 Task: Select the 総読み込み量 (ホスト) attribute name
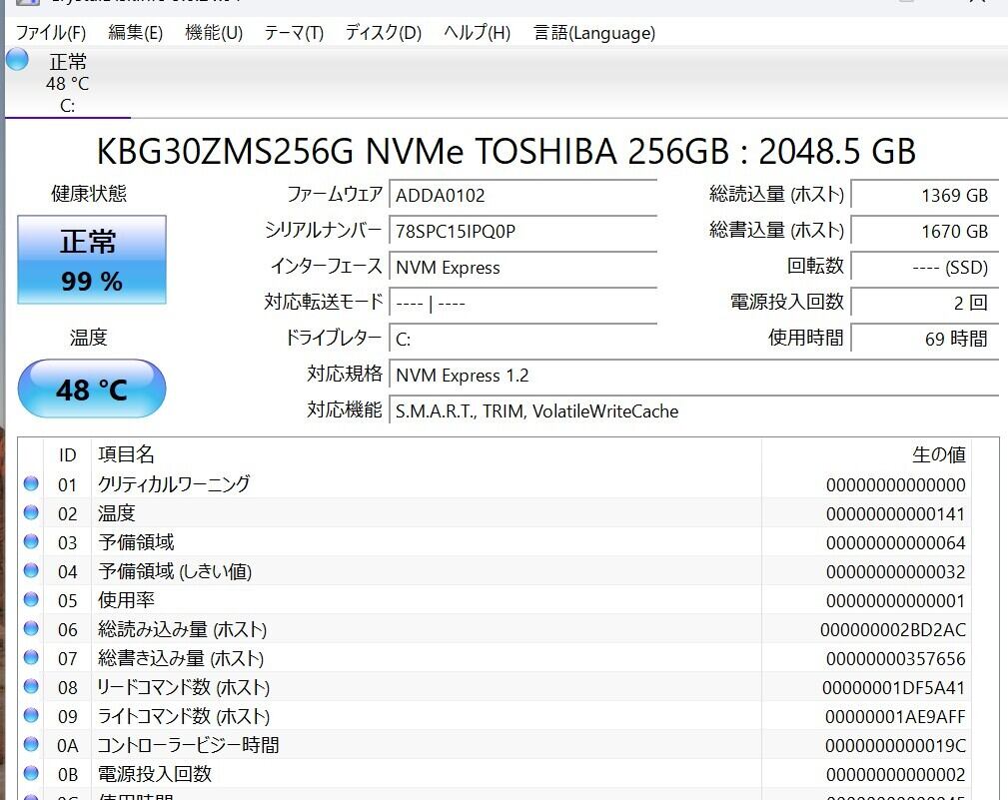(x=182, y=629)
